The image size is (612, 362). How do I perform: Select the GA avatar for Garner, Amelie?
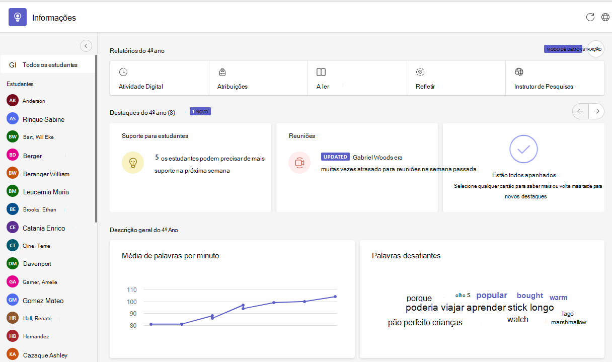pyautogui.click(x=13, y=282)
